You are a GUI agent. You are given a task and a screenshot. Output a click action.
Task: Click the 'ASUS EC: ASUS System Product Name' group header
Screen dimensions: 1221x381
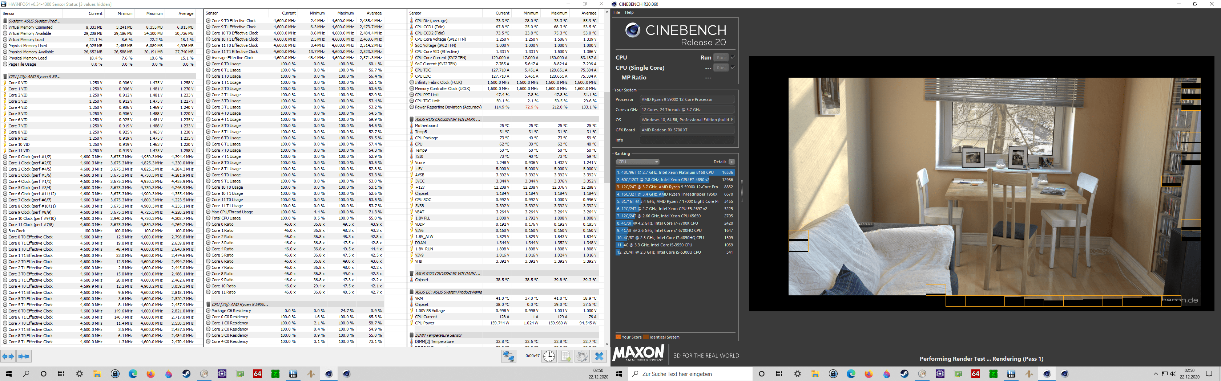pos(504,292)
